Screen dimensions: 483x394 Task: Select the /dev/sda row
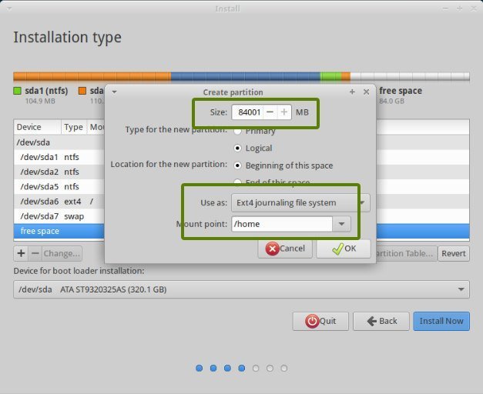[x=59, y=142]
